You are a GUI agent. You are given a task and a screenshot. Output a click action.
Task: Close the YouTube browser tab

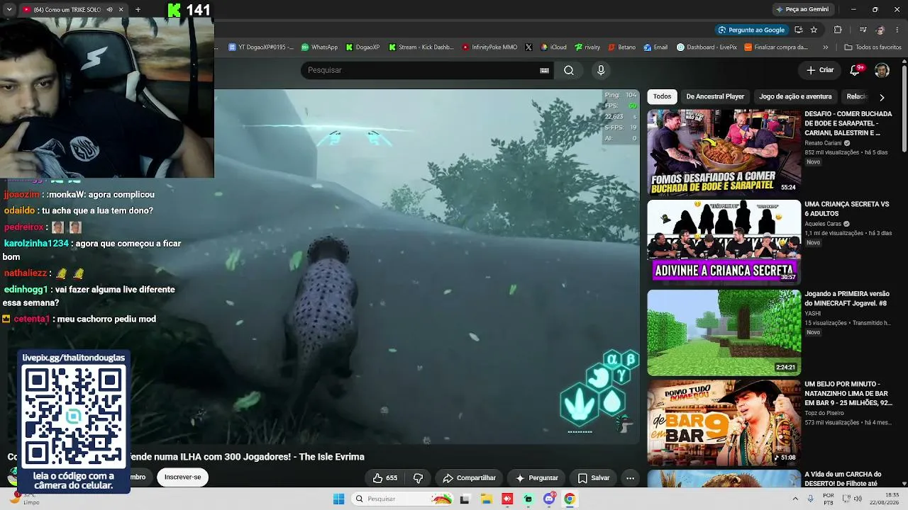121,10
